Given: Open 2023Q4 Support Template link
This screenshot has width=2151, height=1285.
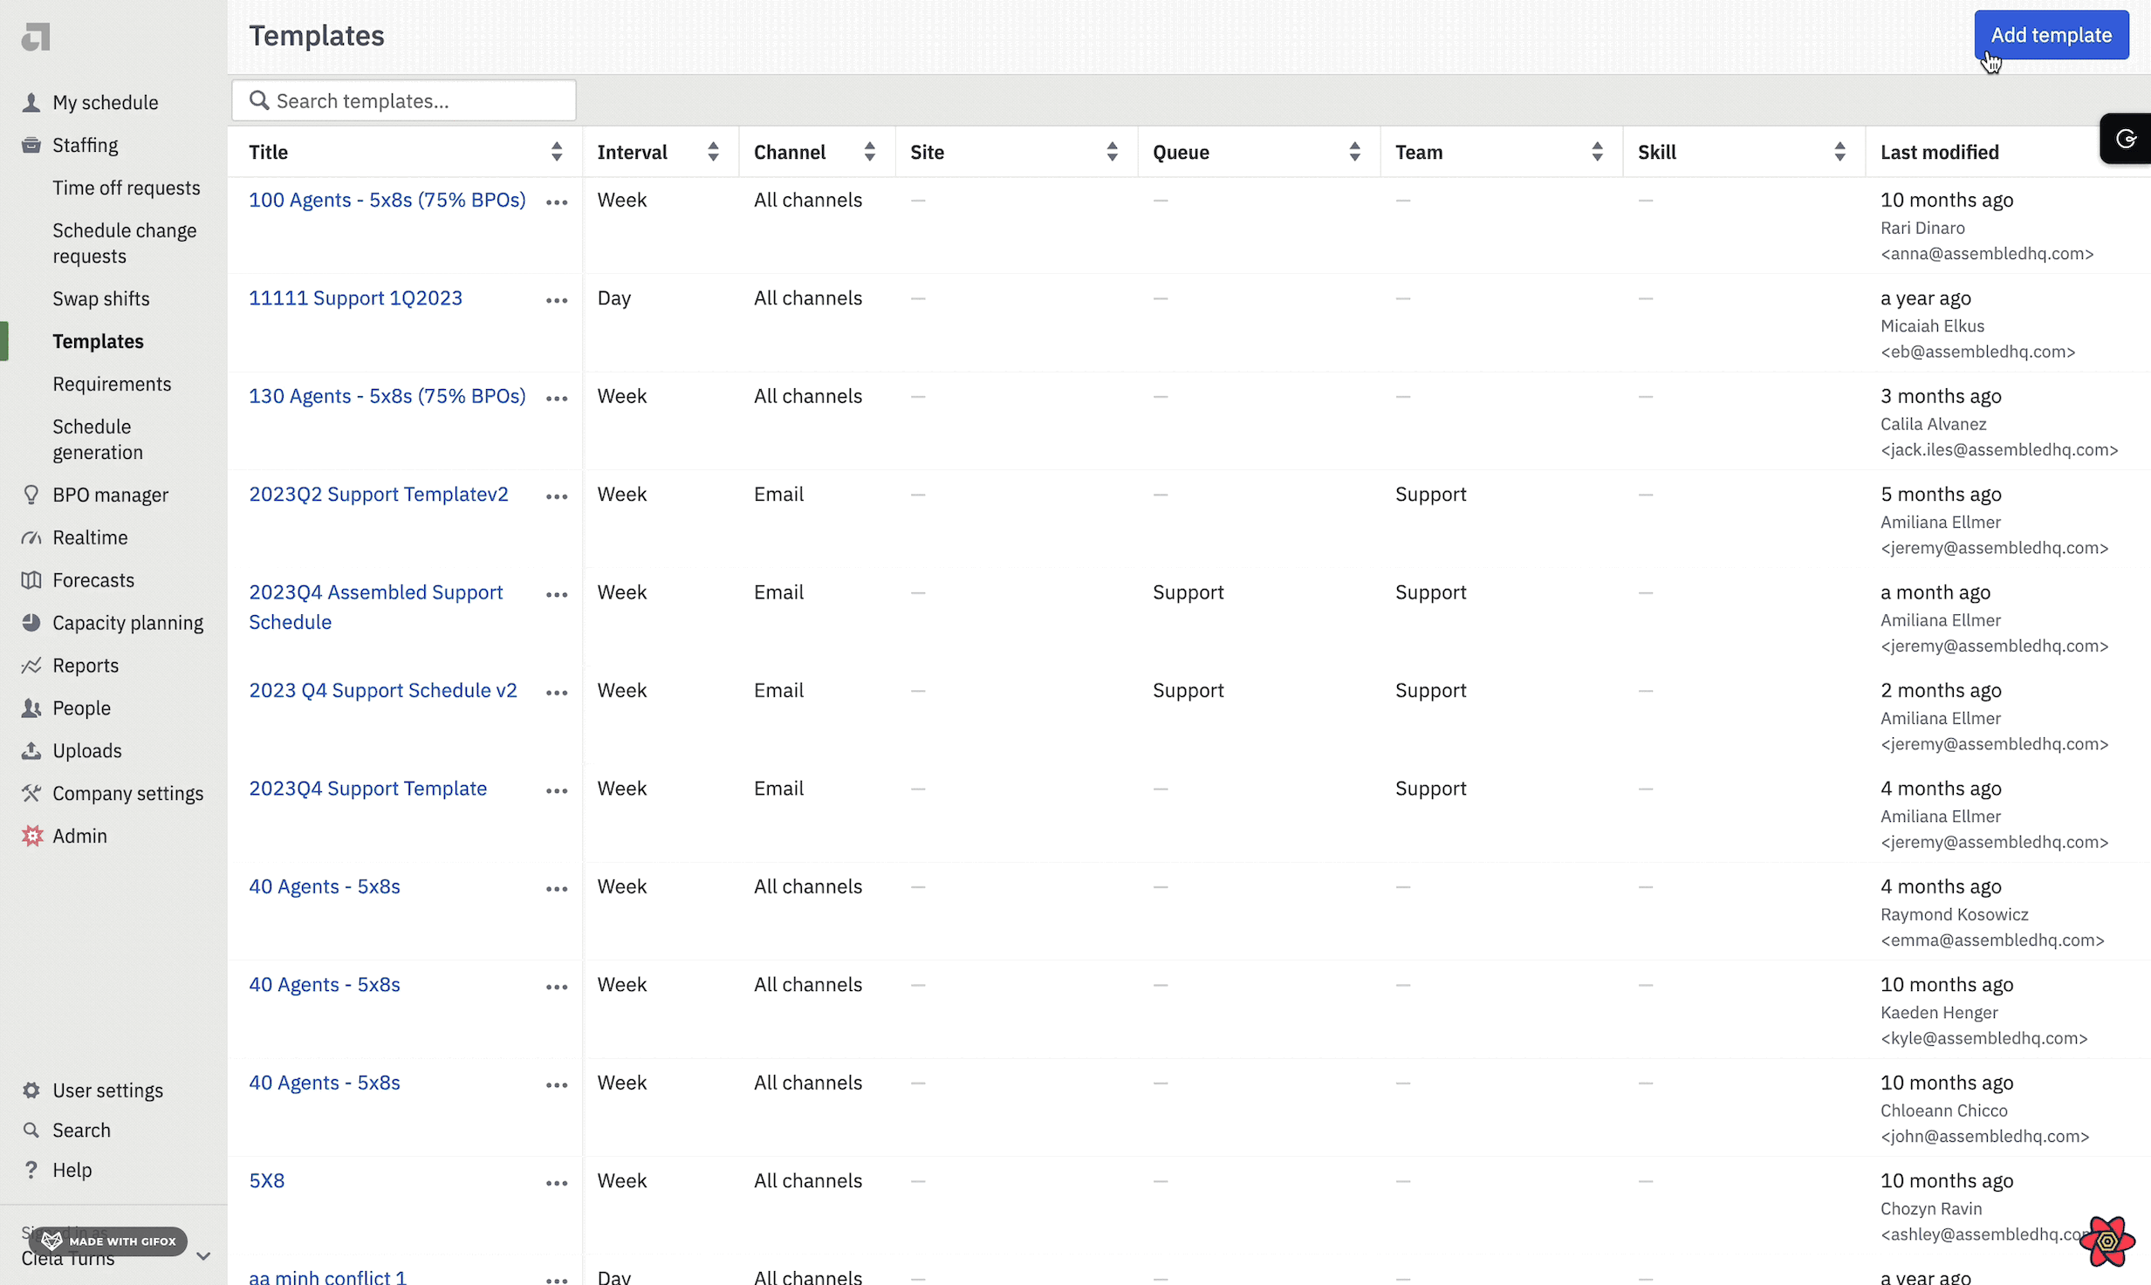Looking at the screenshot, I should 368,789.
